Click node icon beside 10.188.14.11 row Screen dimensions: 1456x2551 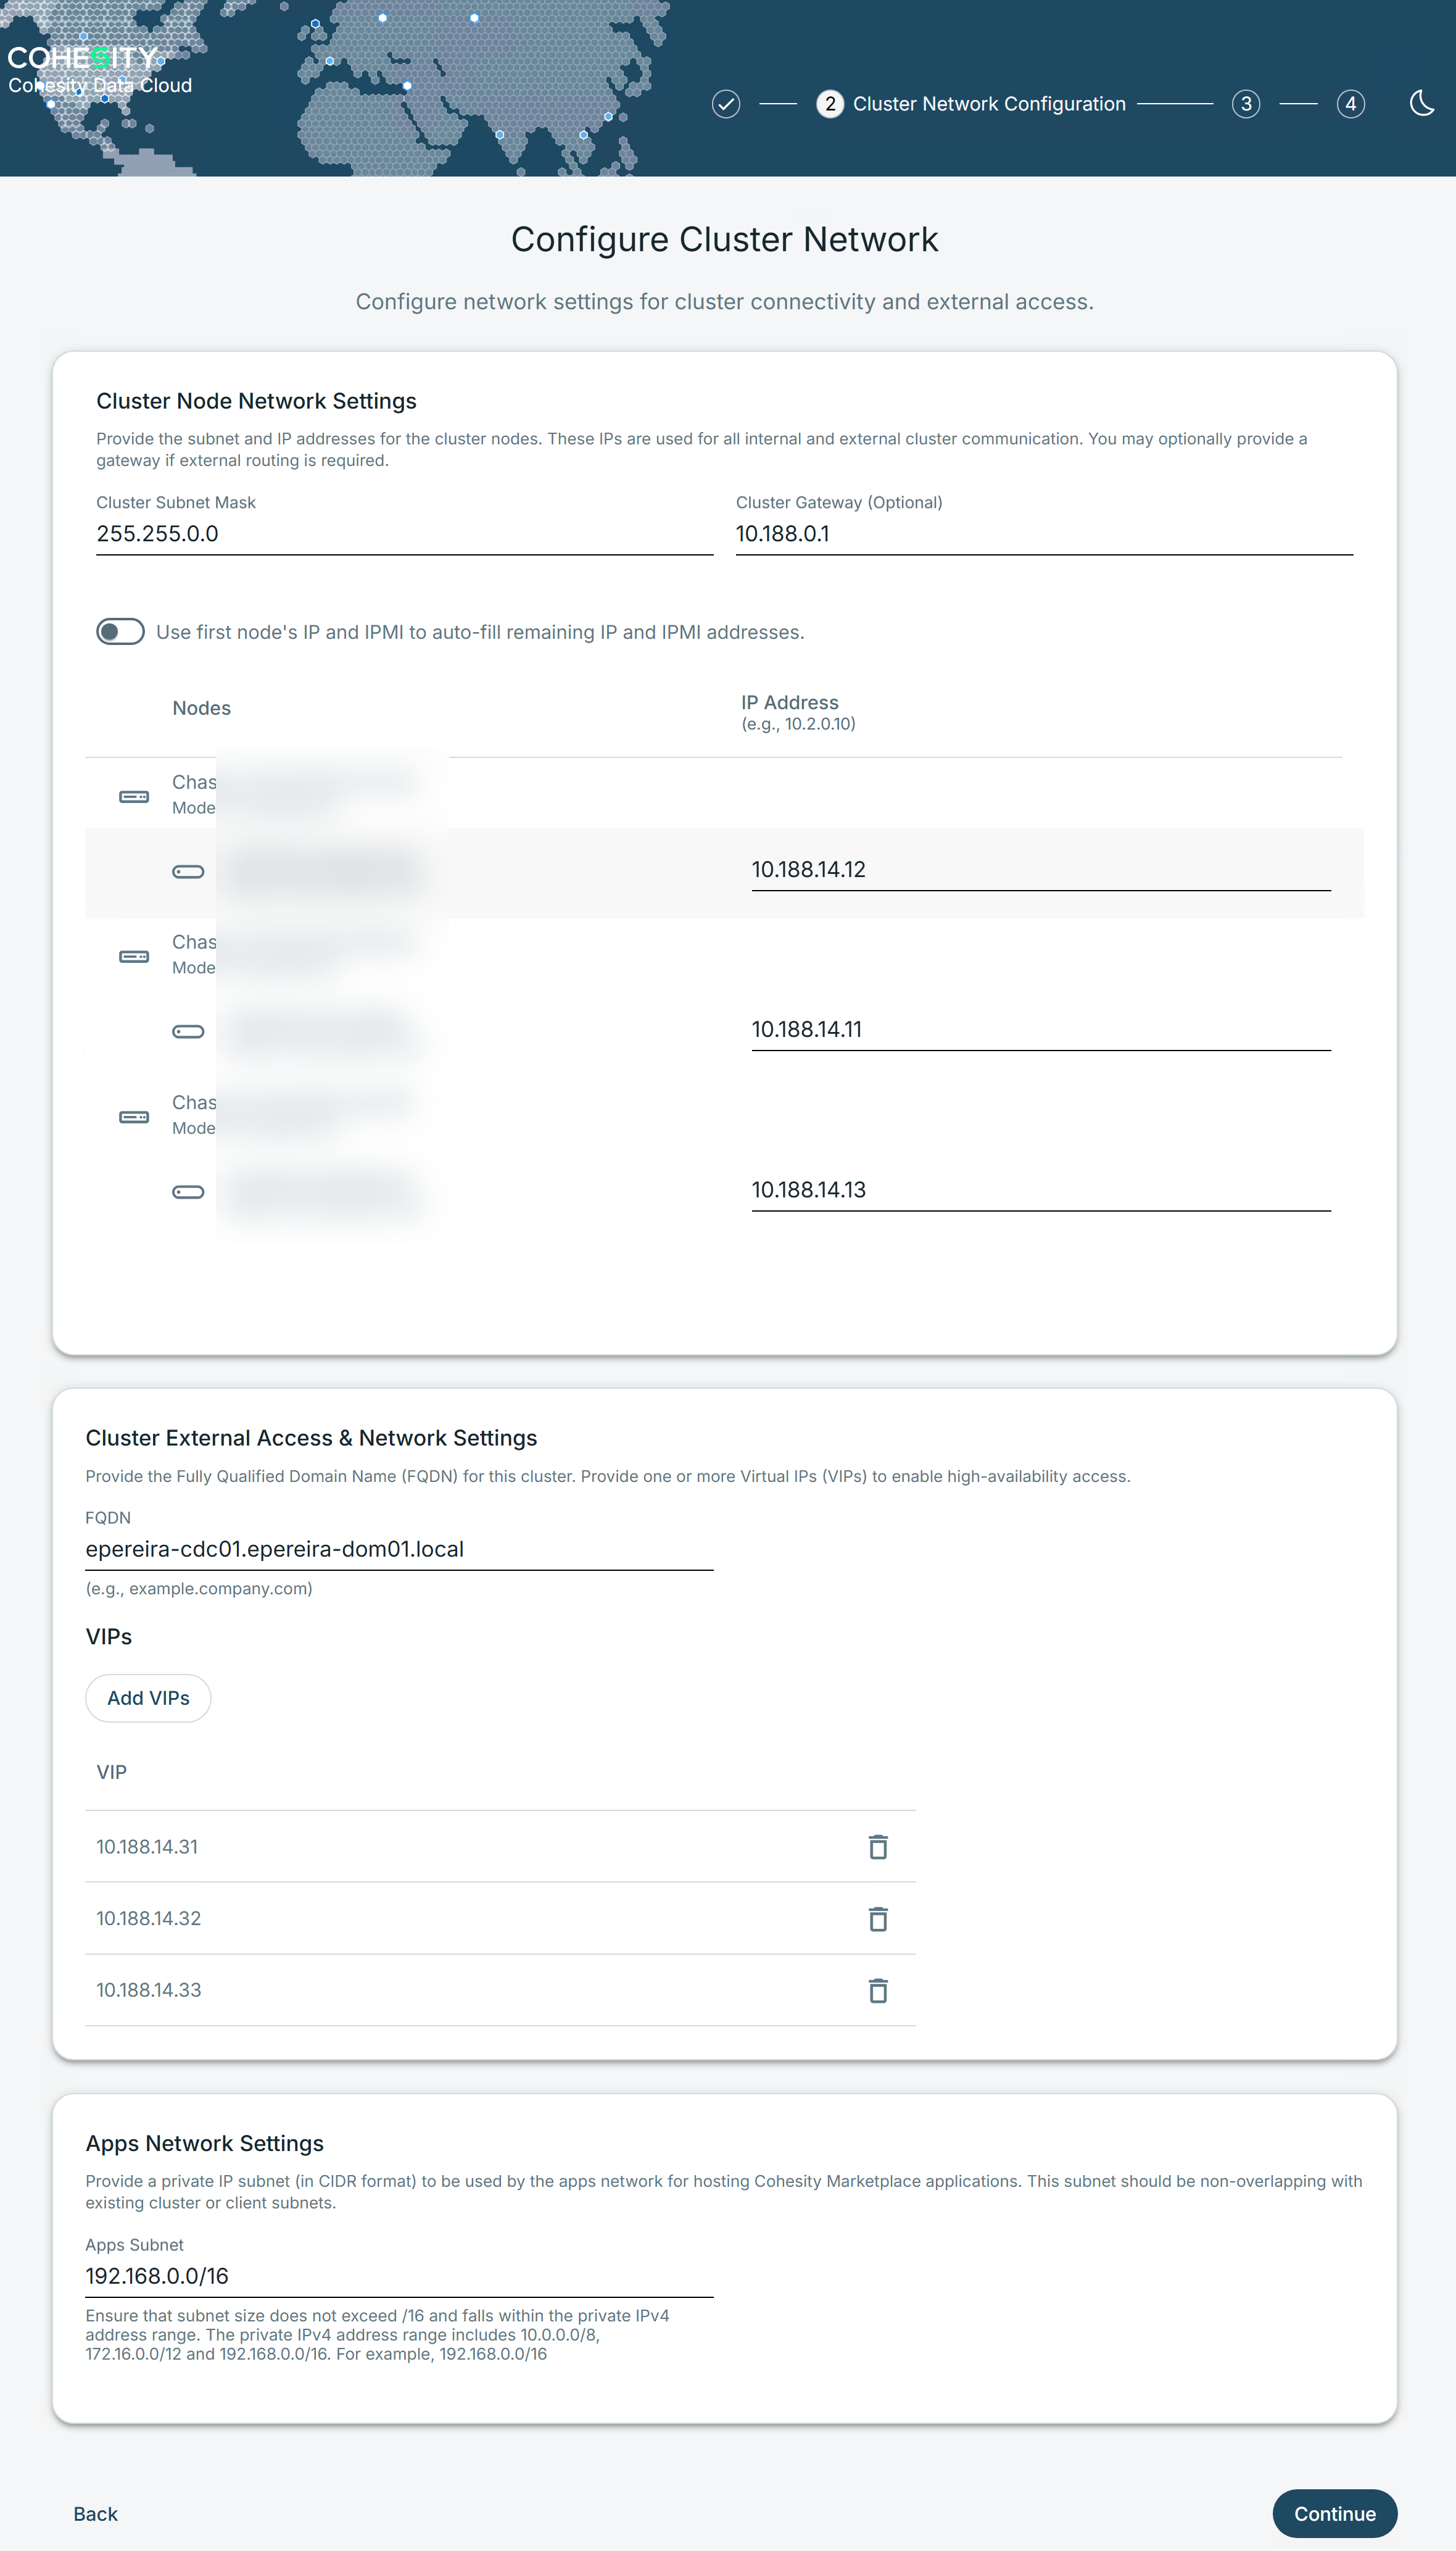188,1031
